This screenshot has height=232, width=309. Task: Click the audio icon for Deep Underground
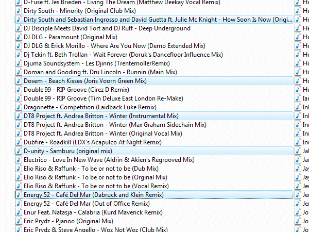(19, 28)
